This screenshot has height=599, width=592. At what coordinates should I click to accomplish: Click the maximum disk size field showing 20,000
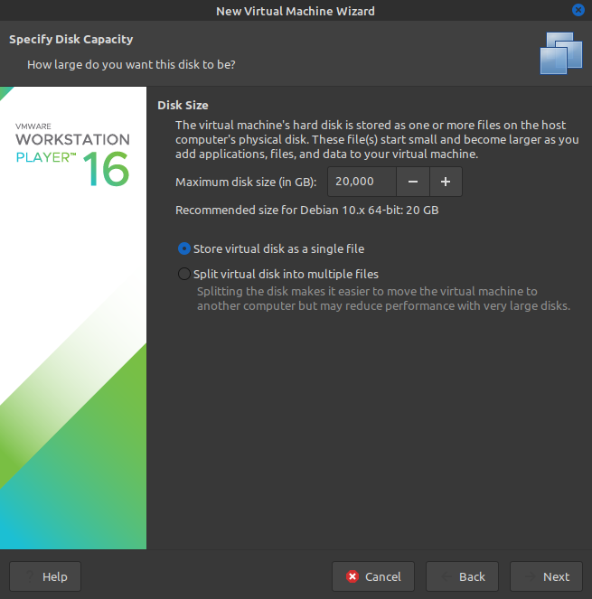point(362,182)
